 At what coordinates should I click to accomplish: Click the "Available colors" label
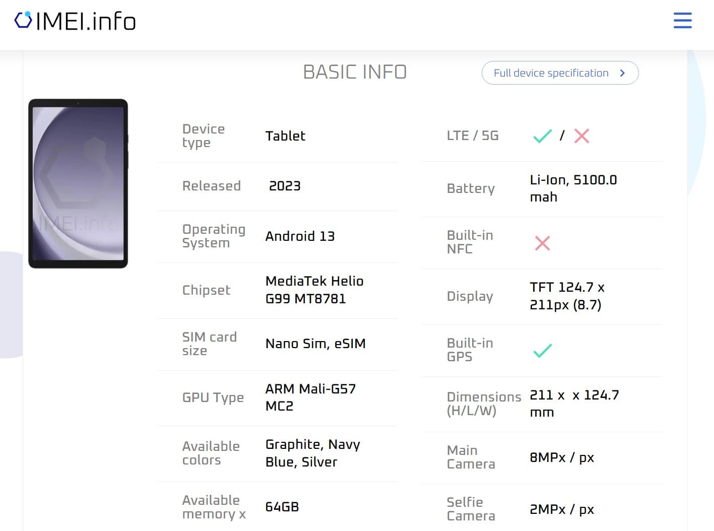[211, 453]
